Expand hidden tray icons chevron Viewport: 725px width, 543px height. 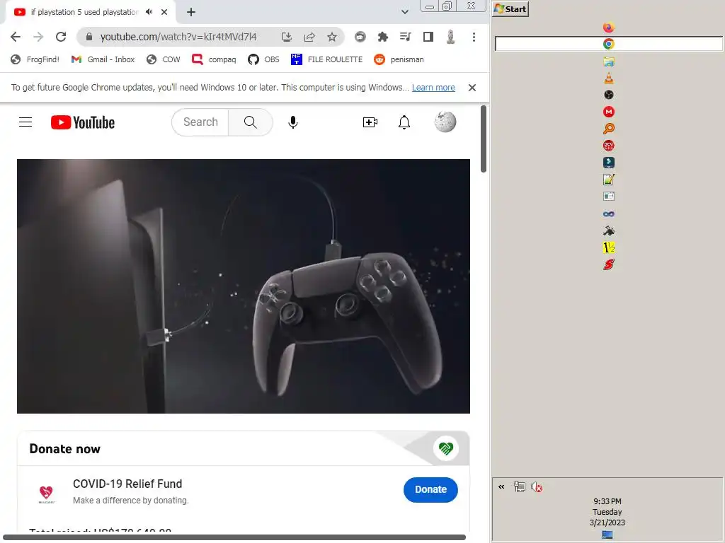coord(501,486)
